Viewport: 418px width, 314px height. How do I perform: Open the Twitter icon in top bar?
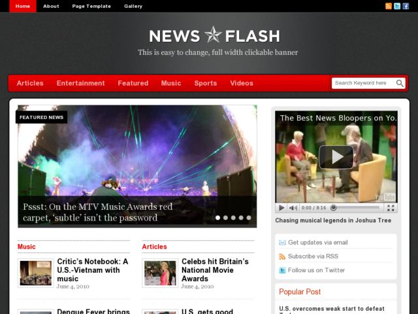397,6
